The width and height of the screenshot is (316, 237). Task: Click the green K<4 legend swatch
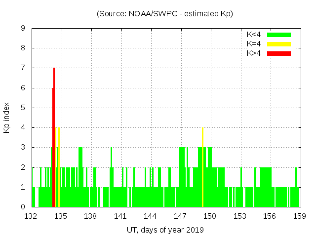coord(279,35)
